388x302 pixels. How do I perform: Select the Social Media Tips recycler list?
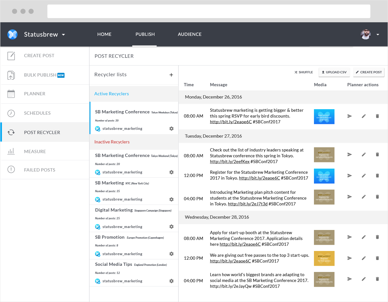134,273
